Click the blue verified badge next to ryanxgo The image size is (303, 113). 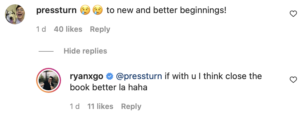pos(110,77)
